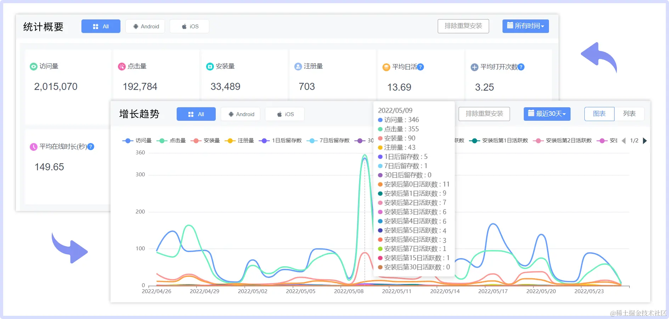Hide the 注册量 series in chart legend

(239, 141)
